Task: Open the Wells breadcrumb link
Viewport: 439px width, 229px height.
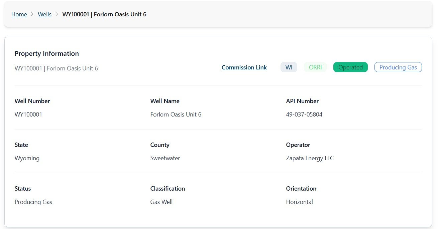Action: pos(44,14)
